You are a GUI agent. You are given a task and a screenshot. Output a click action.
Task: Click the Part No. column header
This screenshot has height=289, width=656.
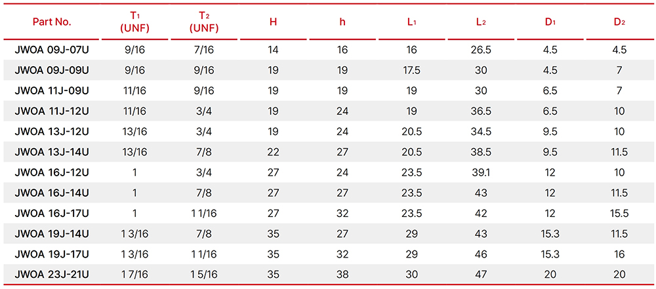52,22
